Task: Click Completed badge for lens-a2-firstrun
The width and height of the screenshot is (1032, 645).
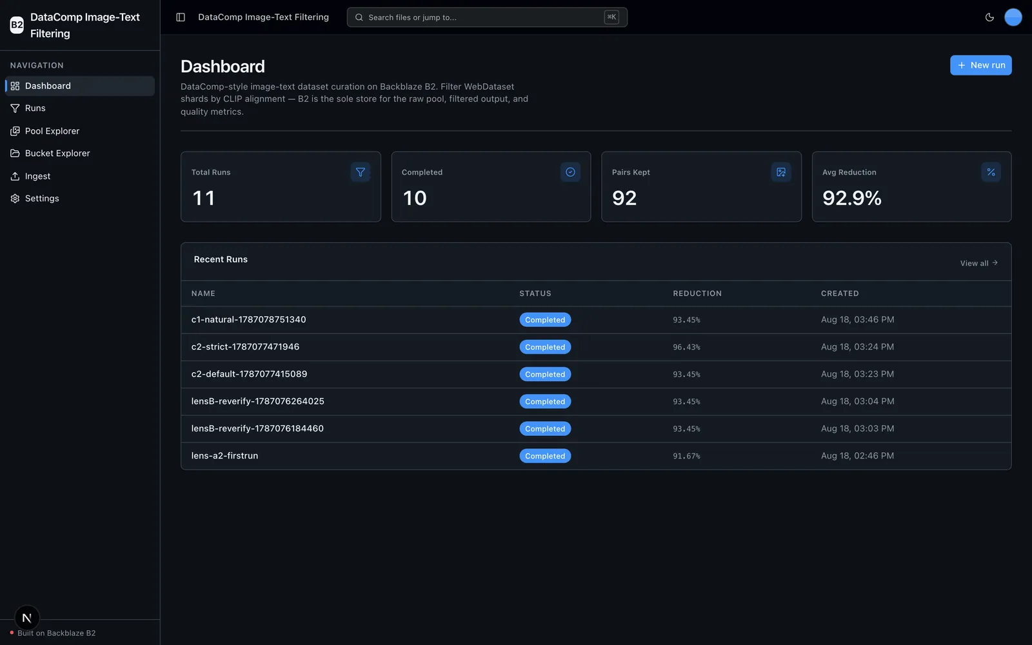Action: (x=545, y=456)
